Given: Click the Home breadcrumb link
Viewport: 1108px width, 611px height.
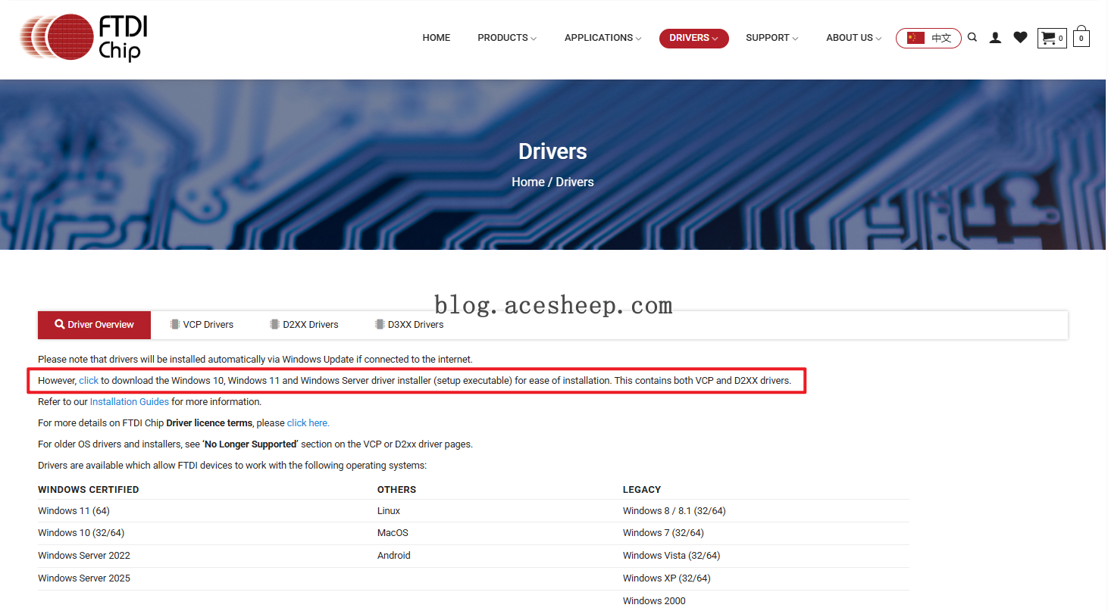Looking at the screenshot, I should pyautogui.click(x=527, y=182).
